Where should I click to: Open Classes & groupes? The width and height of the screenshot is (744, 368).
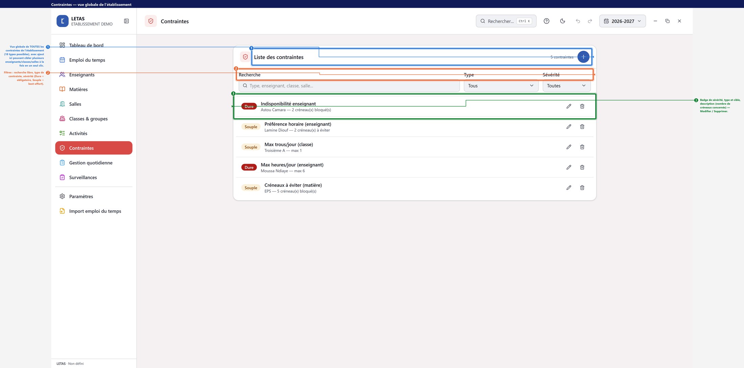(94, 119)
